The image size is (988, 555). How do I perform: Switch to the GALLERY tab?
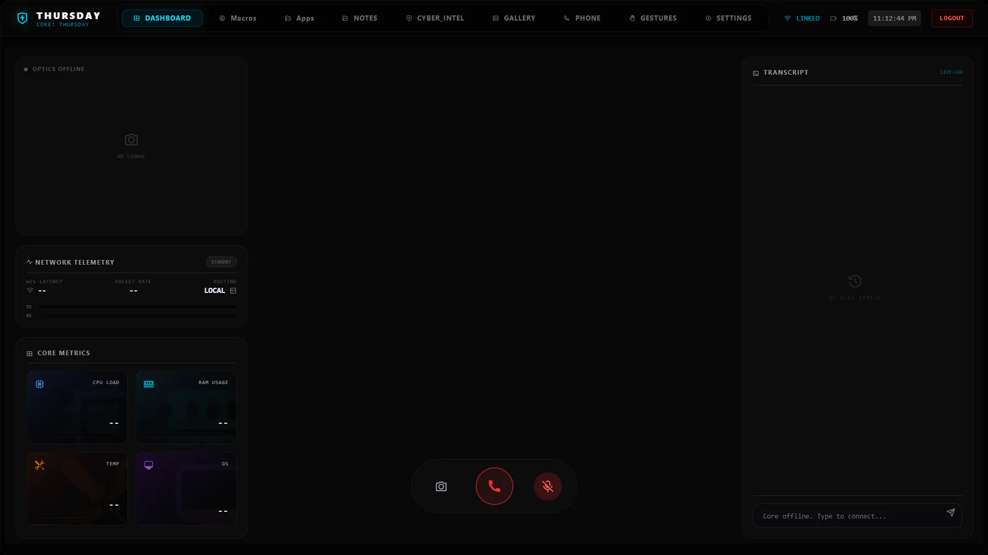click(x=514, y=18)
